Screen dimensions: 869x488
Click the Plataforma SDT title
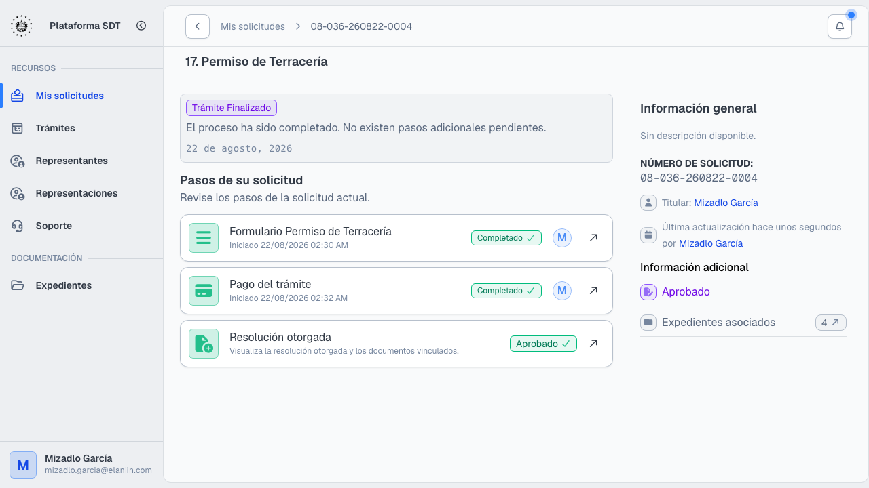85,26
